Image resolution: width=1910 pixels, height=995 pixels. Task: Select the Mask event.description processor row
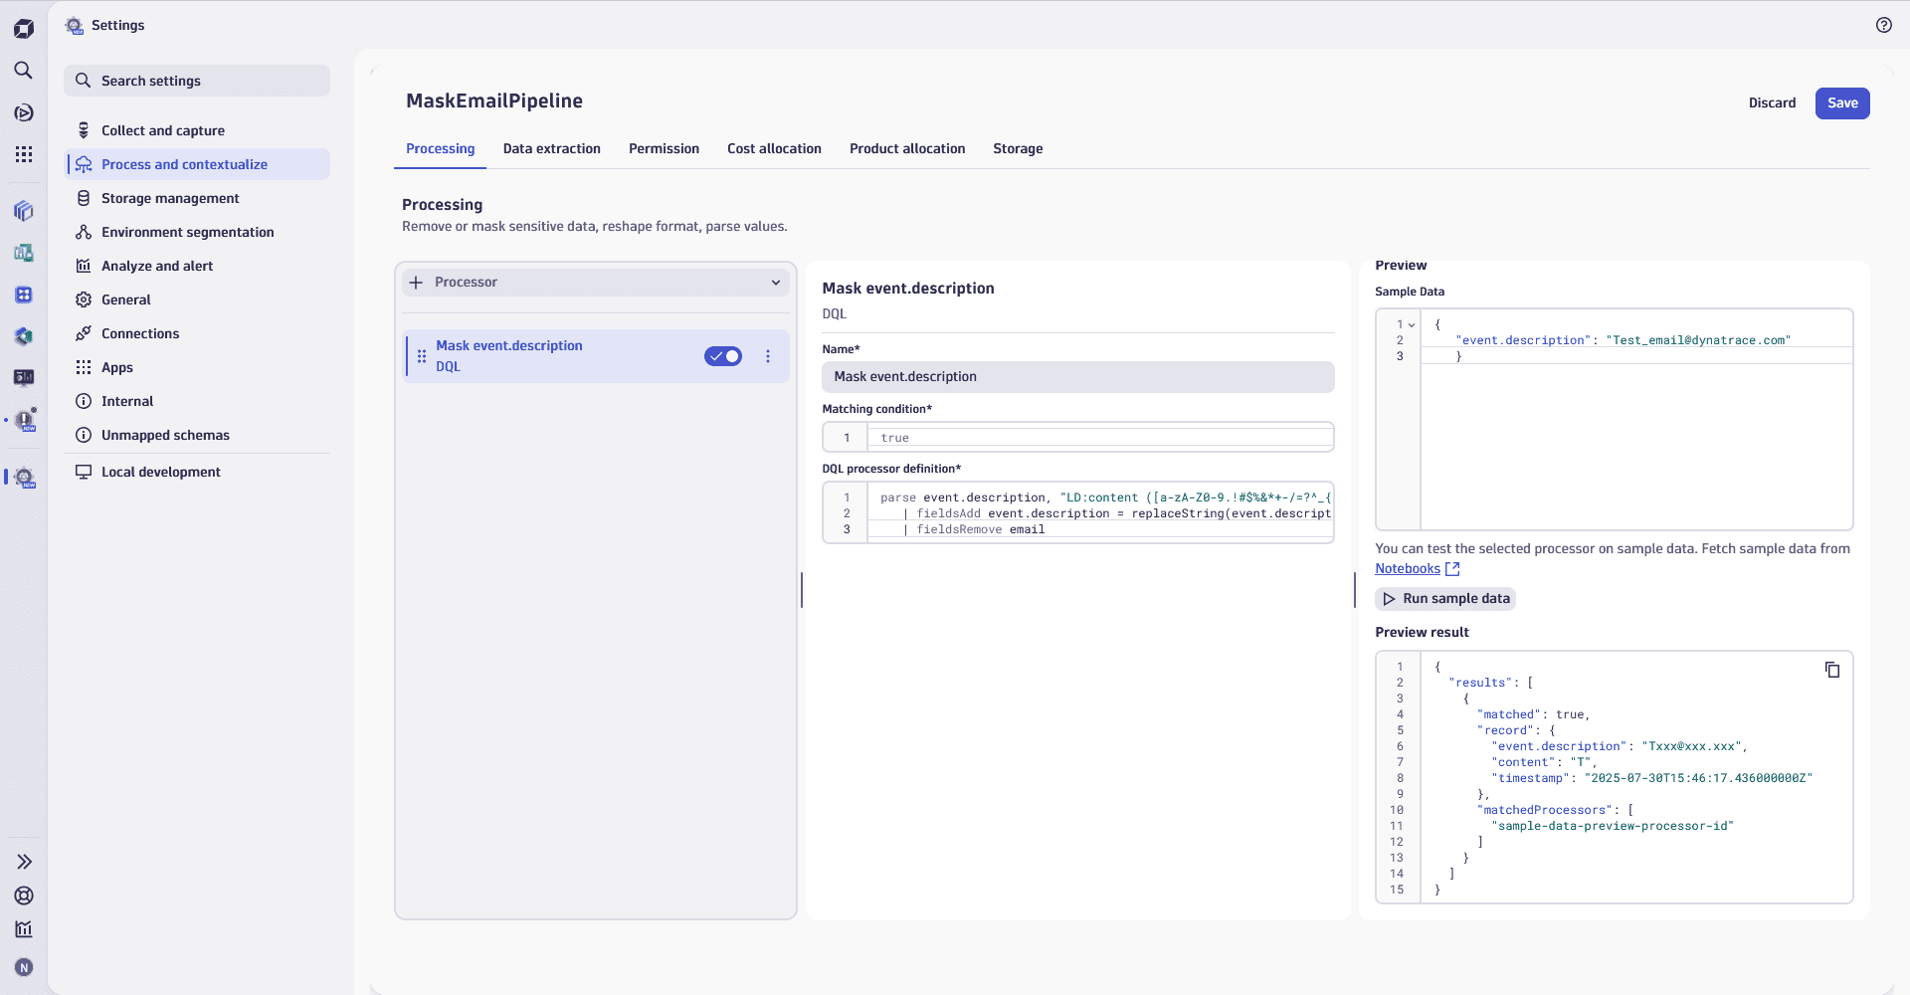(597, 356)
